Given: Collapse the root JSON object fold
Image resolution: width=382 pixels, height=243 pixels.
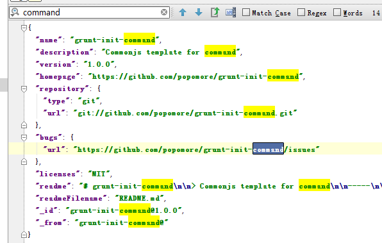Looking at the screenshot, I should [24, 28].
